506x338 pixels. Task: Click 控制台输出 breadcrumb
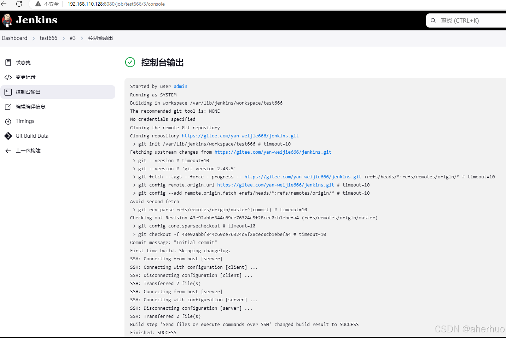(100, 38)
